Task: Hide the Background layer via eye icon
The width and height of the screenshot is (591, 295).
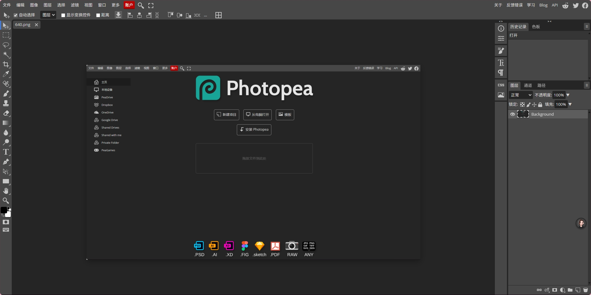Action: click(512, 114)
